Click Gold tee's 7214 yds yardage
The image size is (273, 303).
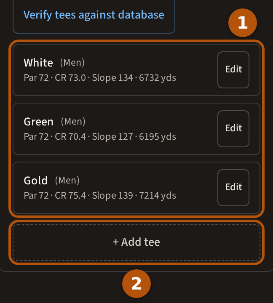(x=158, y=196)
